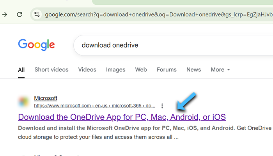Image resolution: width=273 pixels, height=156 pixels.
Task: Open 'Download the OneDrive App' result link
Action: 122,117
